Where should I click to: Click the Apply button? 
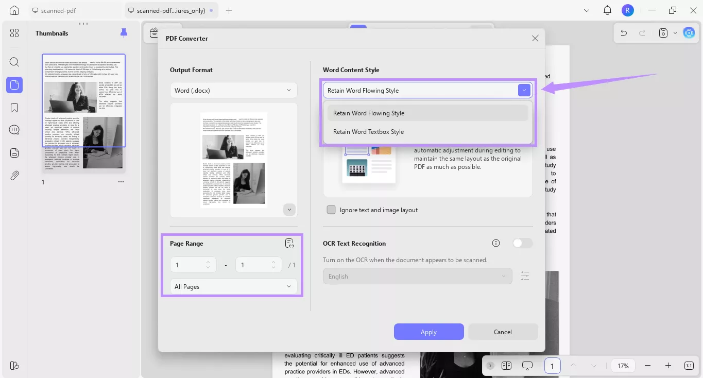[x=428, y=332]
